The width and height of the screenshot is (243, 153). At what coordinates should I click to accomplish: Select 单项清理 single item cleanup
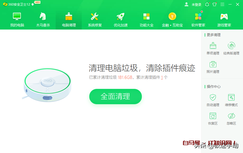click(213, 49)
